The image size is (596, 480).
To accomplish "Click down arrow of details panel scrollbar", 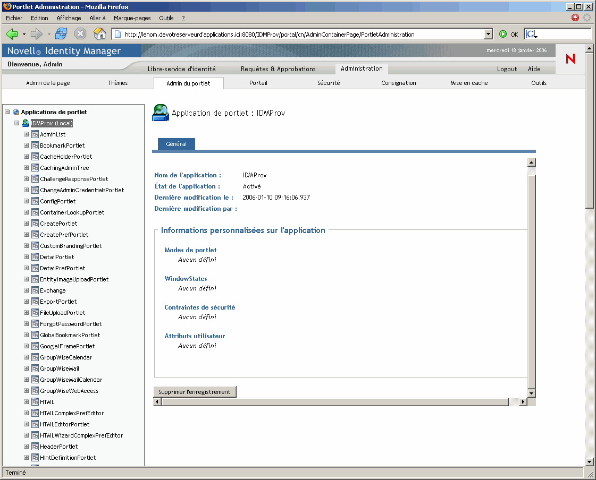I will click(531, 393).
